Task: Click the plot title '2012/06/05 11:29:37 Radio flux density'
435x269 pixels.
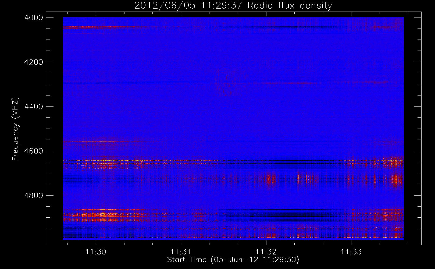Action: [233, 6]
